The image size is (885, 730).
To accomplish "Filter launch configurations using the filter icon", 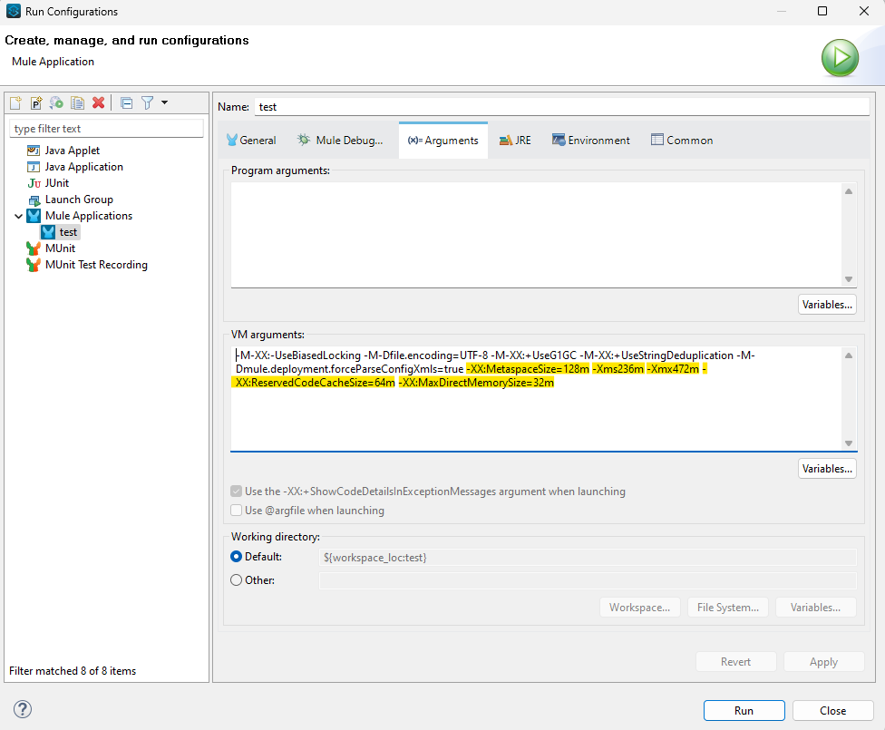I will click(x=148, y=102).
